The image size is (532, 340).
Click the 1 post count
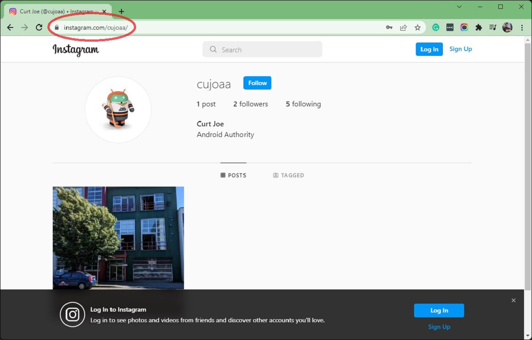(x=206, y=104)
